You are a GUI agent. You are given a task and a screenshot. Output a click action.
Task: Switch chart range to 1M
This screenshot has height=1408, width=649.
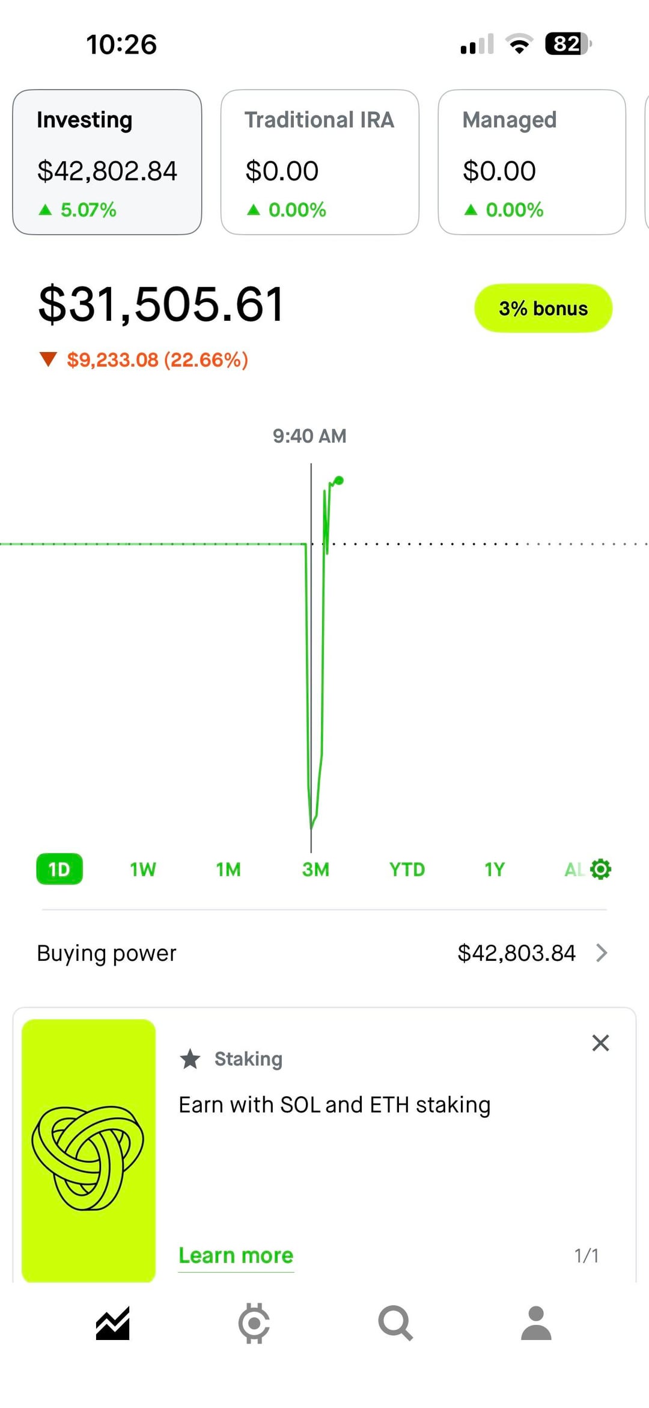click(x=228, y=869)
